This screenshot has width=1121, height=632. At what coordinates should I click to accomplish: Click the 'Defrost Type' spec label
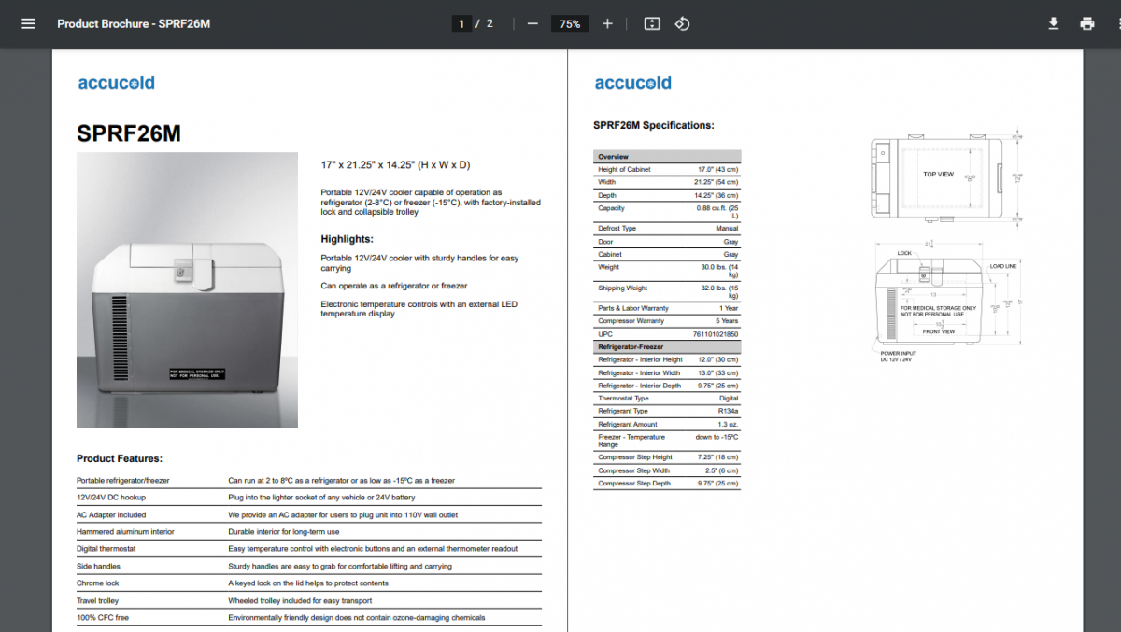click(x=617, y=228)
